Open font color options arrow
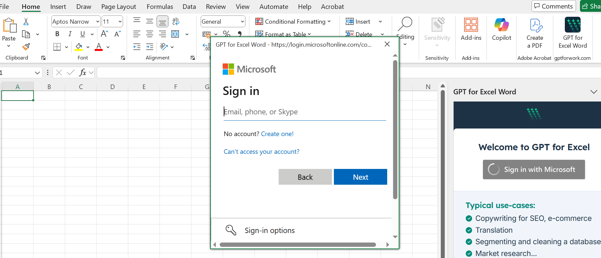 tap(108, 47)
